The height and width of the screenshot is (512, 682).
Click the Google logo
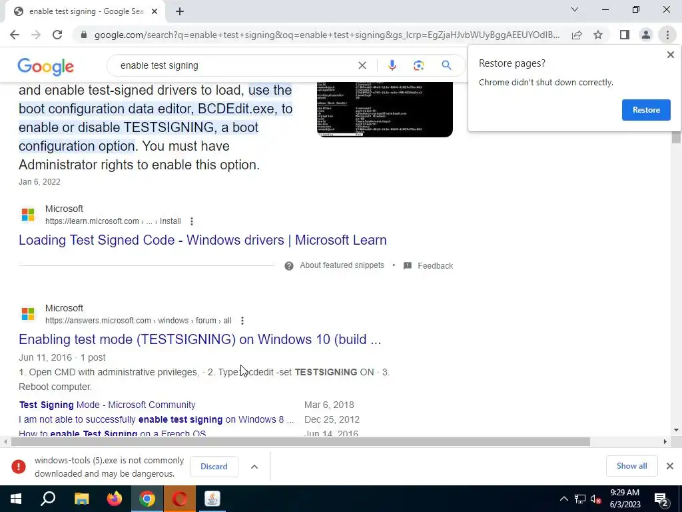click(46, 67)
